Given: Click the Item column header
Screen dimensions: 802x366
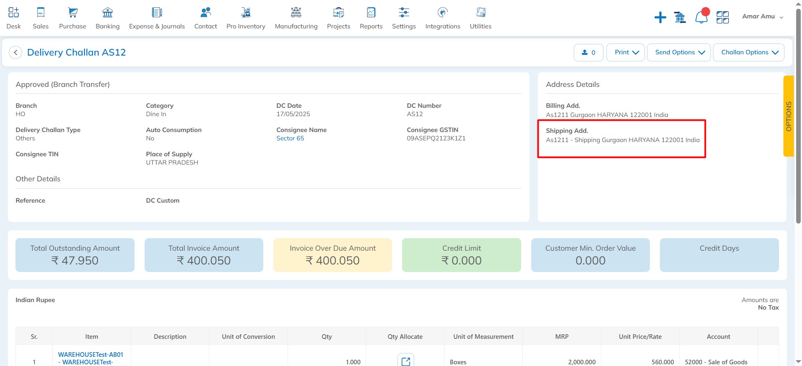Looking at the screenshot, I should pyautogui.click(x=92, y=337).
